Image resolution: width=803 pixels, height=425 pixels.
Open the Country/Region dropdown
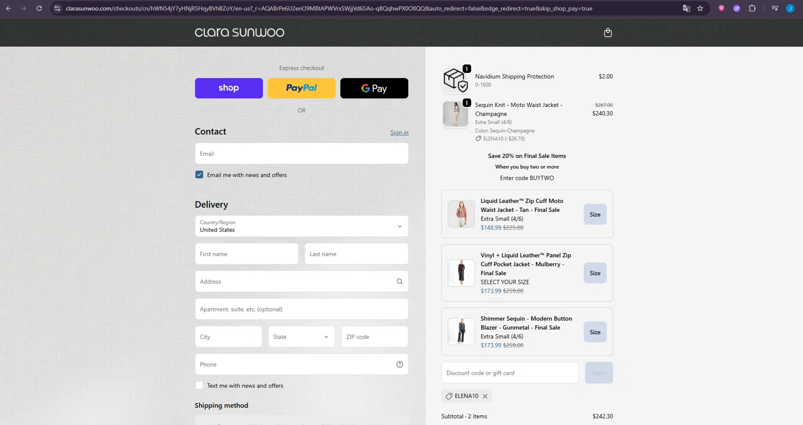point(301,226)
